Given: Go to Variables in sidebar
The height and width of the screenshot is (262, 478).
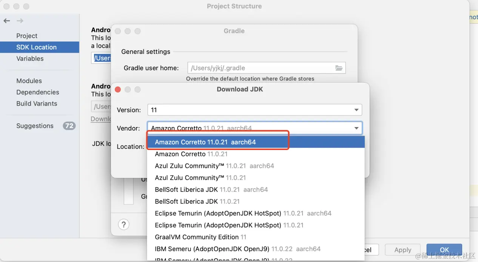Looking at the screenshot, I should coord(30,58).
